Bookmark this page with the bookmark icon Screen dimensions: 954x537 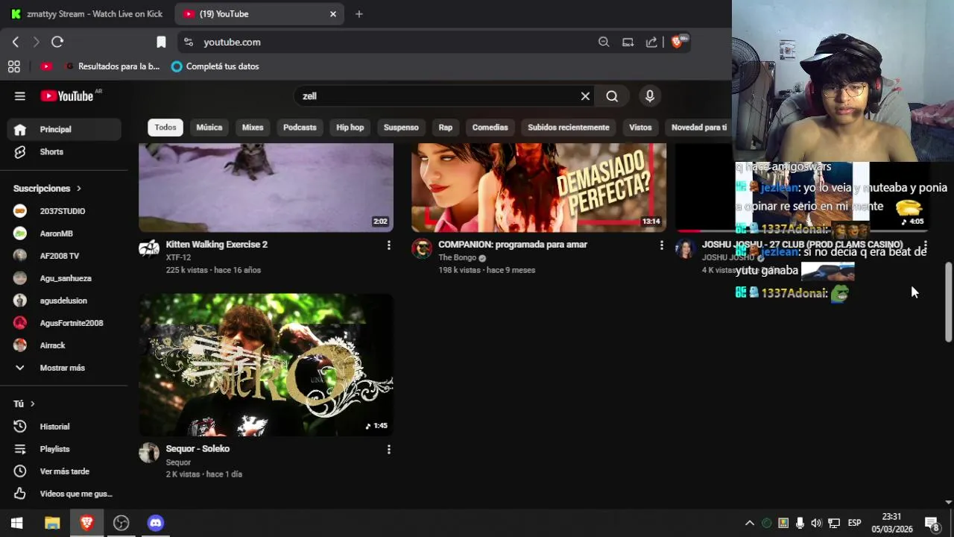(x=161, y=43)
